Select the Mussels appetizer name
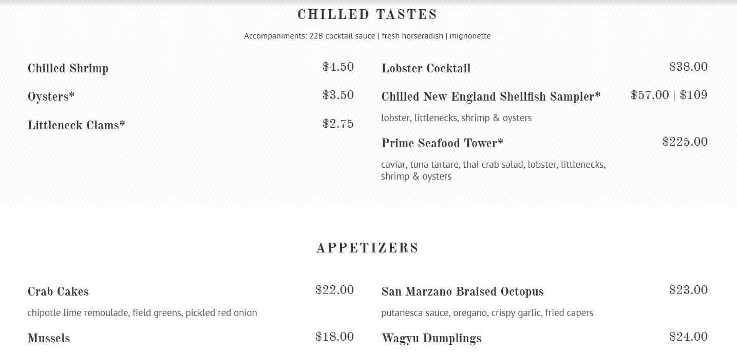737x353 pixels. click(x=49, y=338)
